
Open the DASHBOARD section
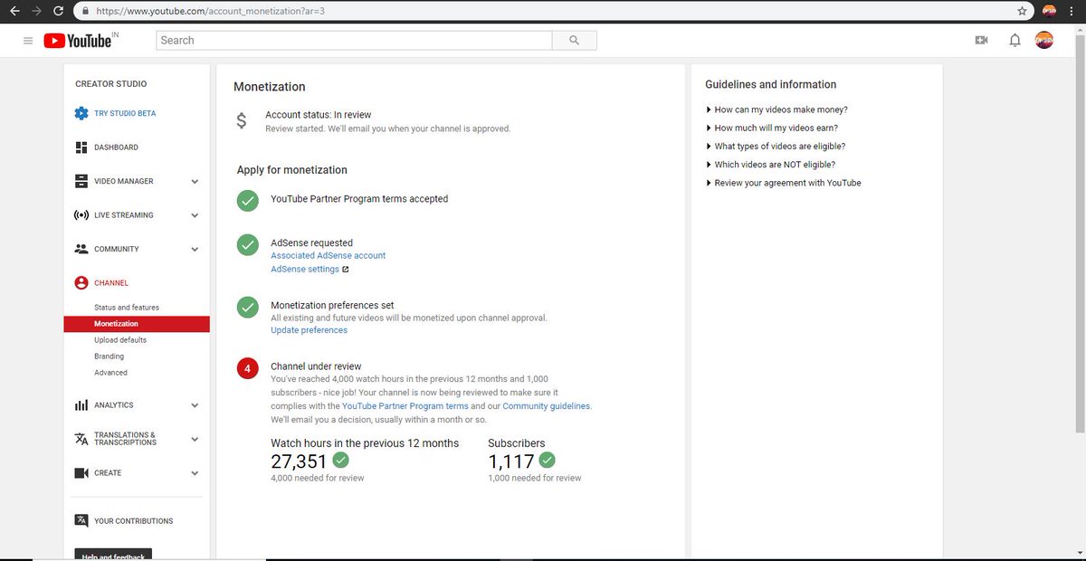coord(116,147)
